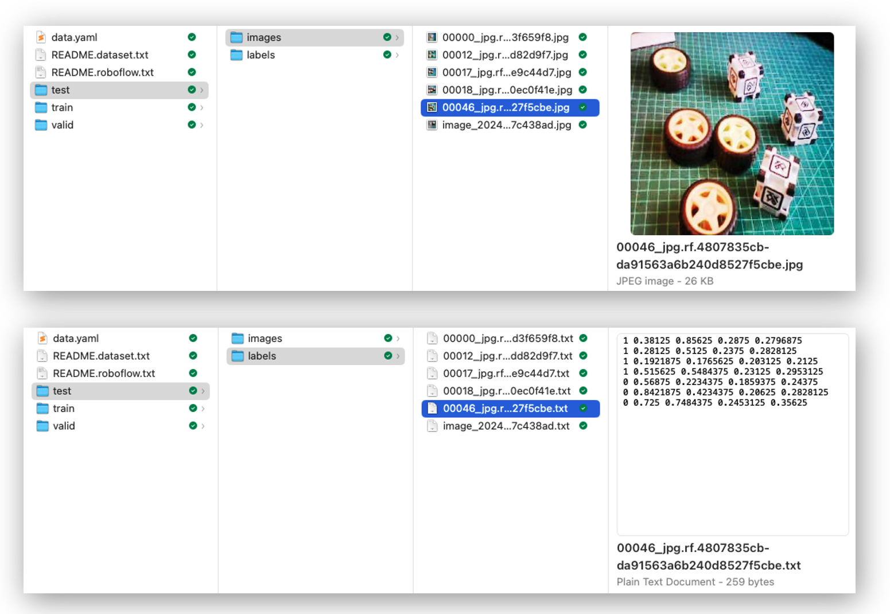Viewport: 890px width, 614px height.
Task: Click the folder icon of highlighted labels folder
Action: [x=238, y=356]
